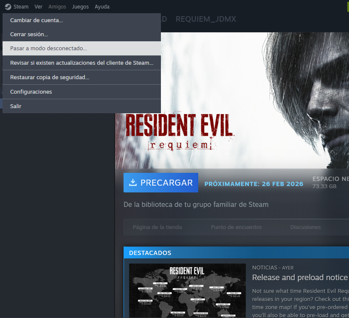The height and width of the screenshot is (318, 349).
Task: Visit the Punto de encuentro link
Action: click(x=236, y=227)
